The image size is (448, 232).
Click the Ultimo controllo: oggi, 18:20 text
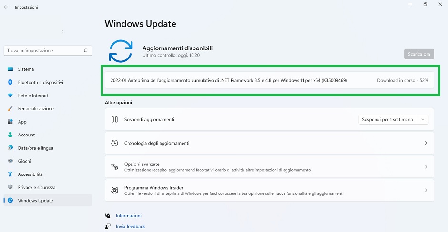[x=171, y=55]
